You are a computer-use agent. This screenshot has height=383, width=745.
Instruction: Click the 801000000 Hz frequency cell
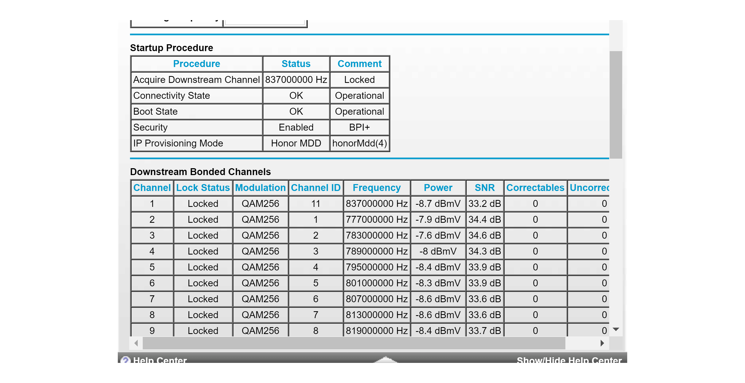[376, 283]
